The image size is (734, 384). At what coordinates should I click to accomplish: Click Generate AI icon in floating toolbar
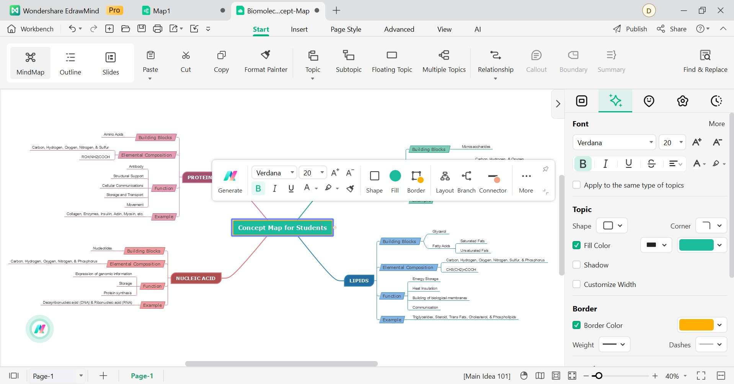230,182
